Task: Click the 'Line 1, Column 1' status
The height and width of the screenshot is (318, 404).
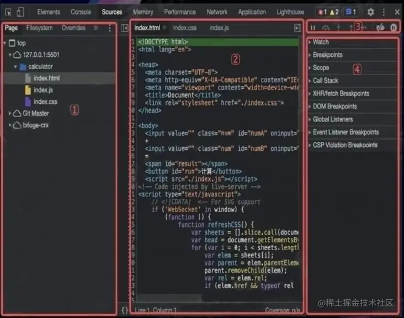Action: [x=156, y=310]
